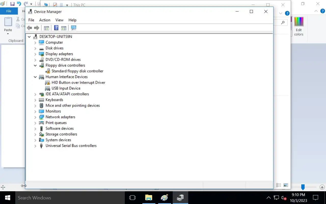The image size is (326, 204).
Task: Expand the Network adapters category arrow
Action: (x=35, y=117)
